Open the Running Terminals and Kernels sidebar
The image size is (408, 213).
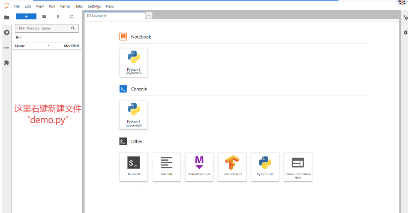click(6, 33)
